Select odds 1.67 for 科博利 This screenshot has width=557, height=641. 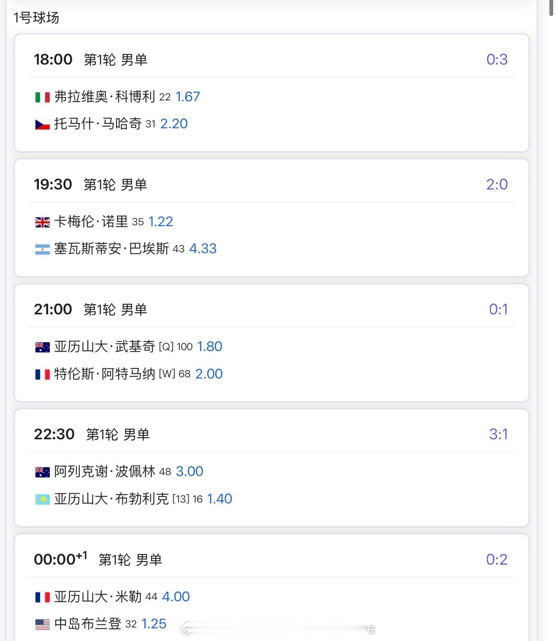tap(188, 97)
